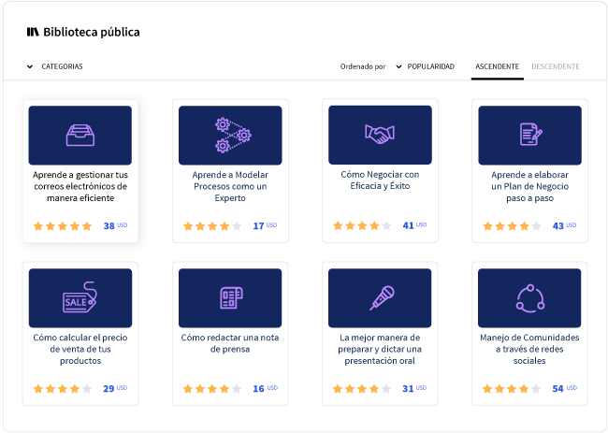Image resolution: width=608 pixels, height=433 pixels.
Task: Open Aprende a Modelar Procesos como un Experto
Action: (230, 186)
